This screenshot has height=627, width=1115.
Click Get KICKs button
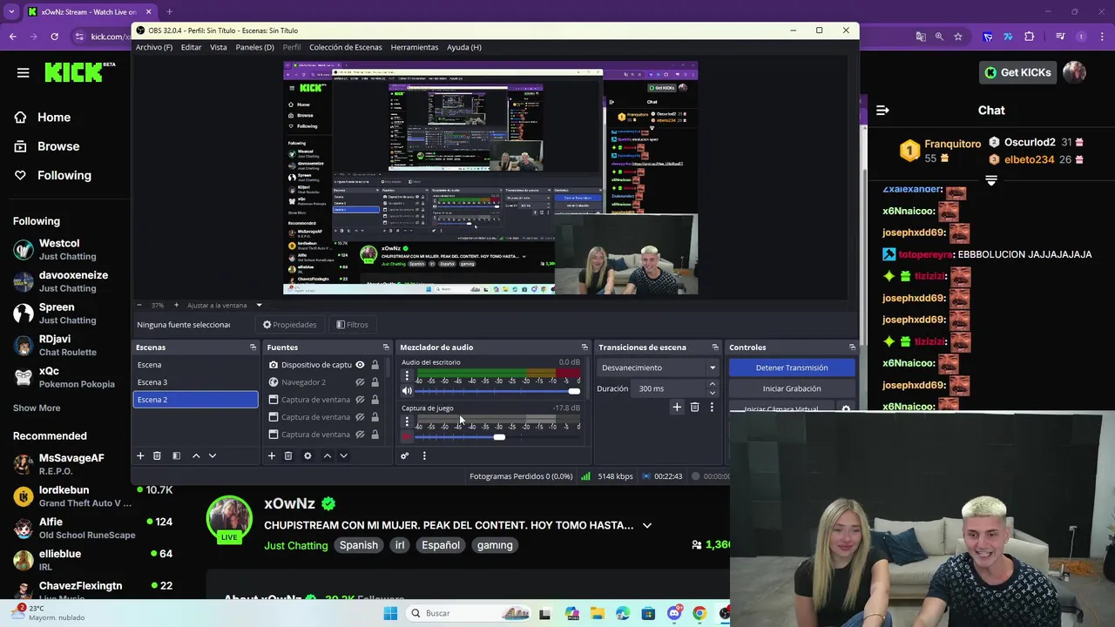[x=1017, y=72]
